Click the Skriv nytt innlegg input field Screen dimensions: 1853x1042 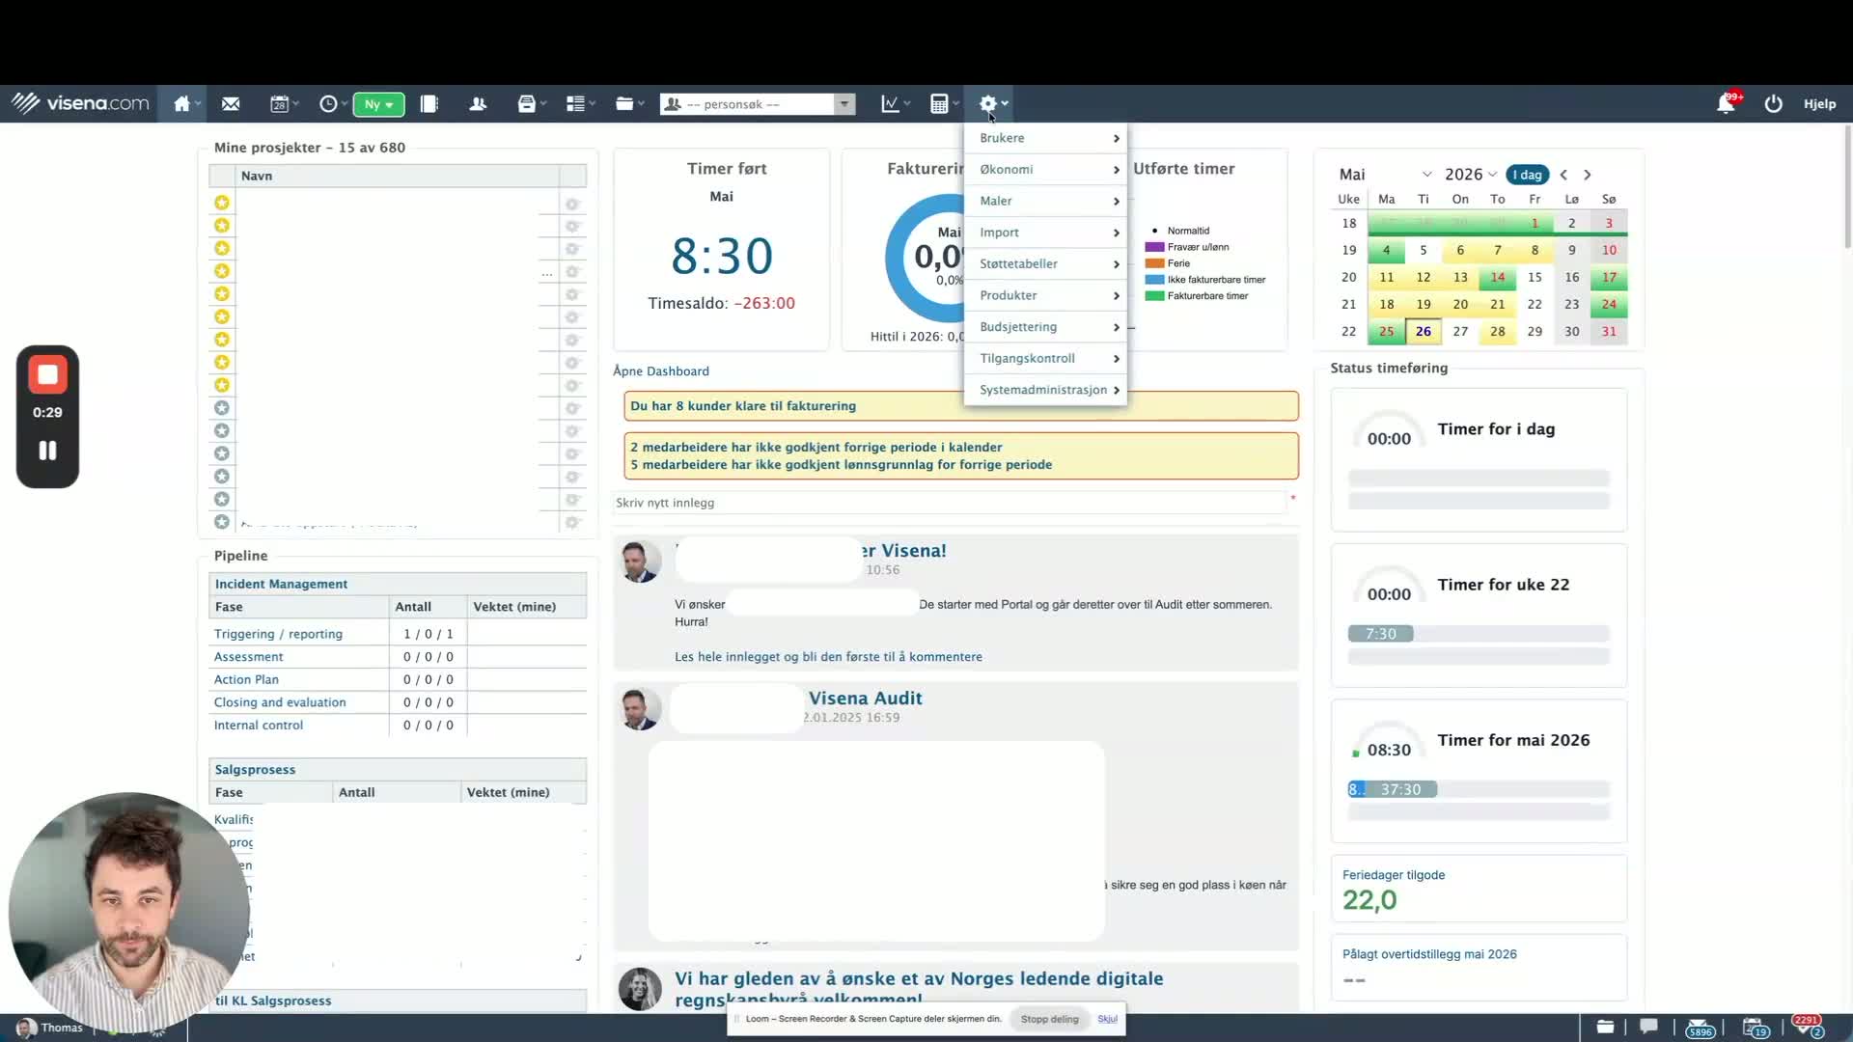click(x=950, y=503)
